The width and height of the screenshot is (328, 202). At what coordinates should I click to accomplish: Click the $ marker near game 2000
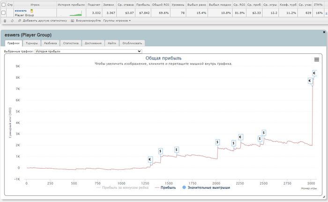[x=217, y=142]
